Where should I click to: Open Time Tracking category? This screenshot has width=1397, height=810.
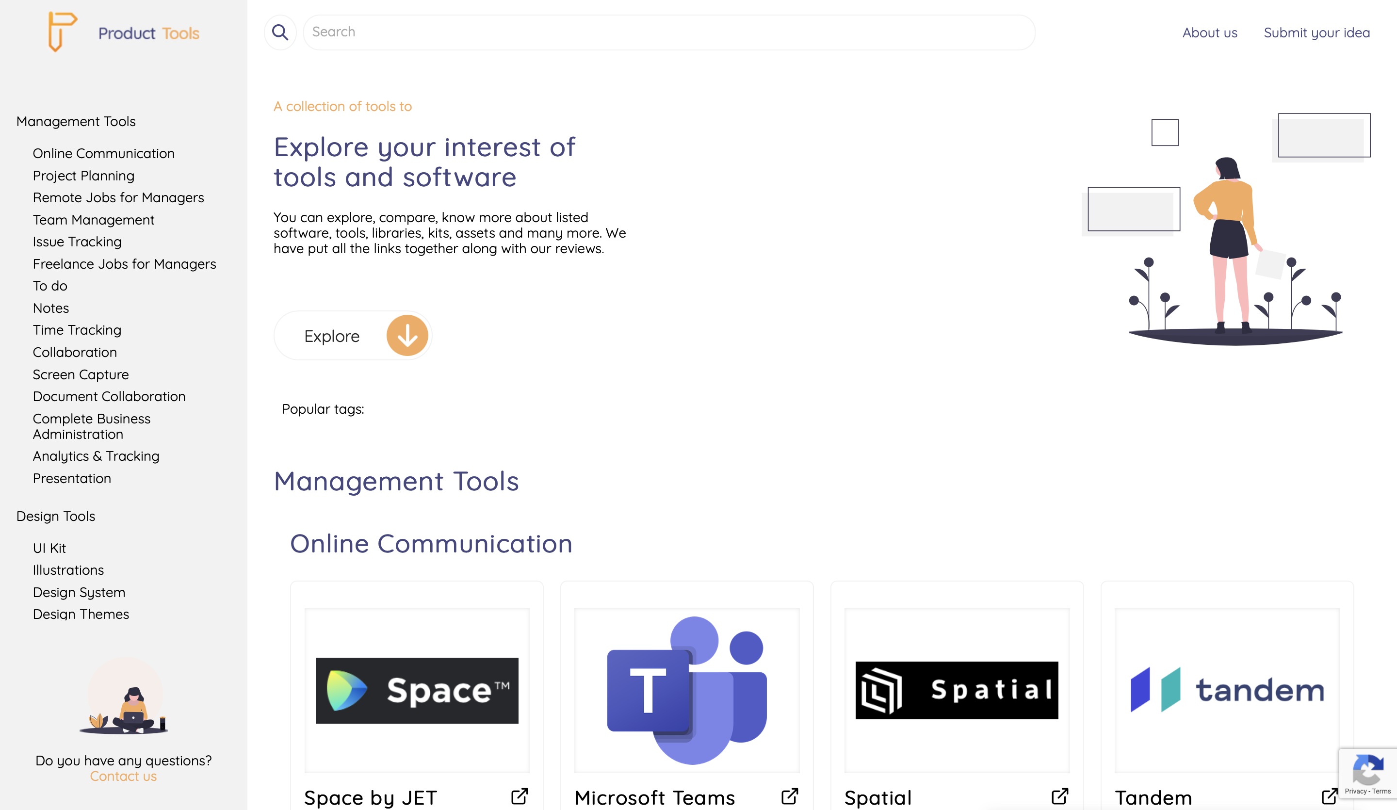77,329
